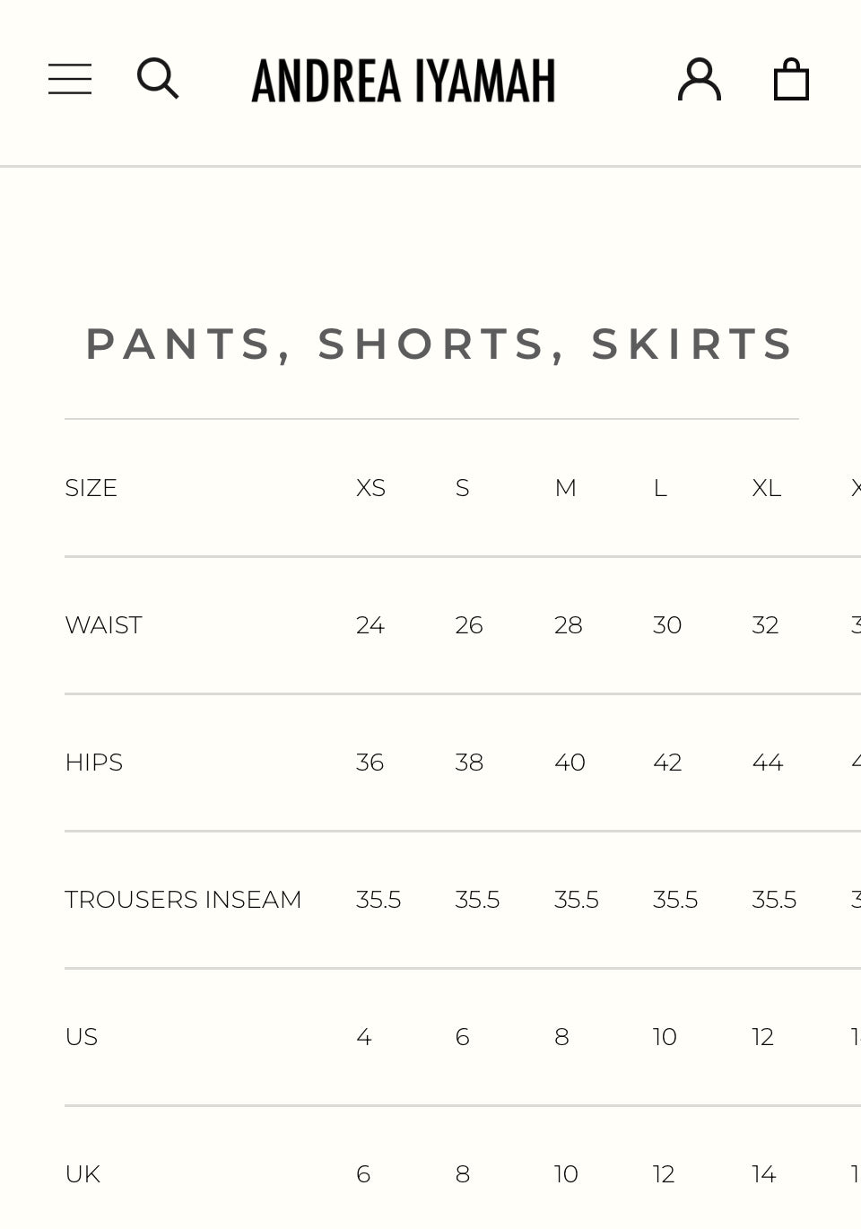
Task: Click the M size column header
Action: coord(565,488)
